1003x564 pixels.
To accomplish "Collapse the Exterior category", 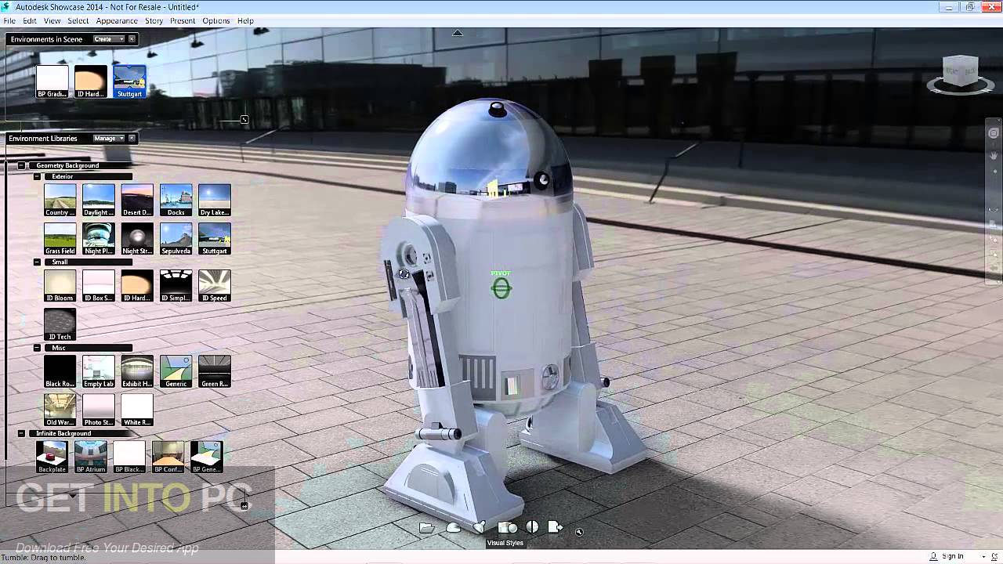I will [37, 176].
